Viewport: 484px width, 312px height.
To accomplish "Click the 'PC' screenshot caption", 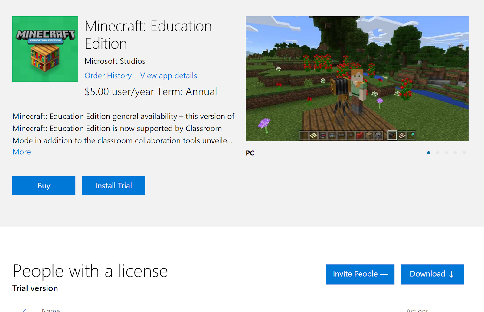I will (x=250, y=153).
